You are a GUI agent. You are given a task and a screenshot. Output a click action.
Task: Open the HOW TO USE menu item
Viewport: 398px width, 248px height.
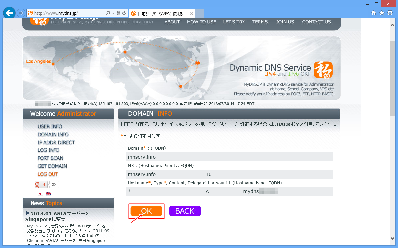point(201,22)
